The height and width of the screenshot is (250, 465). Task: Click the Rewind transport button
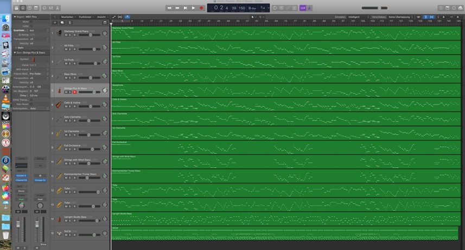coord(169,8)
